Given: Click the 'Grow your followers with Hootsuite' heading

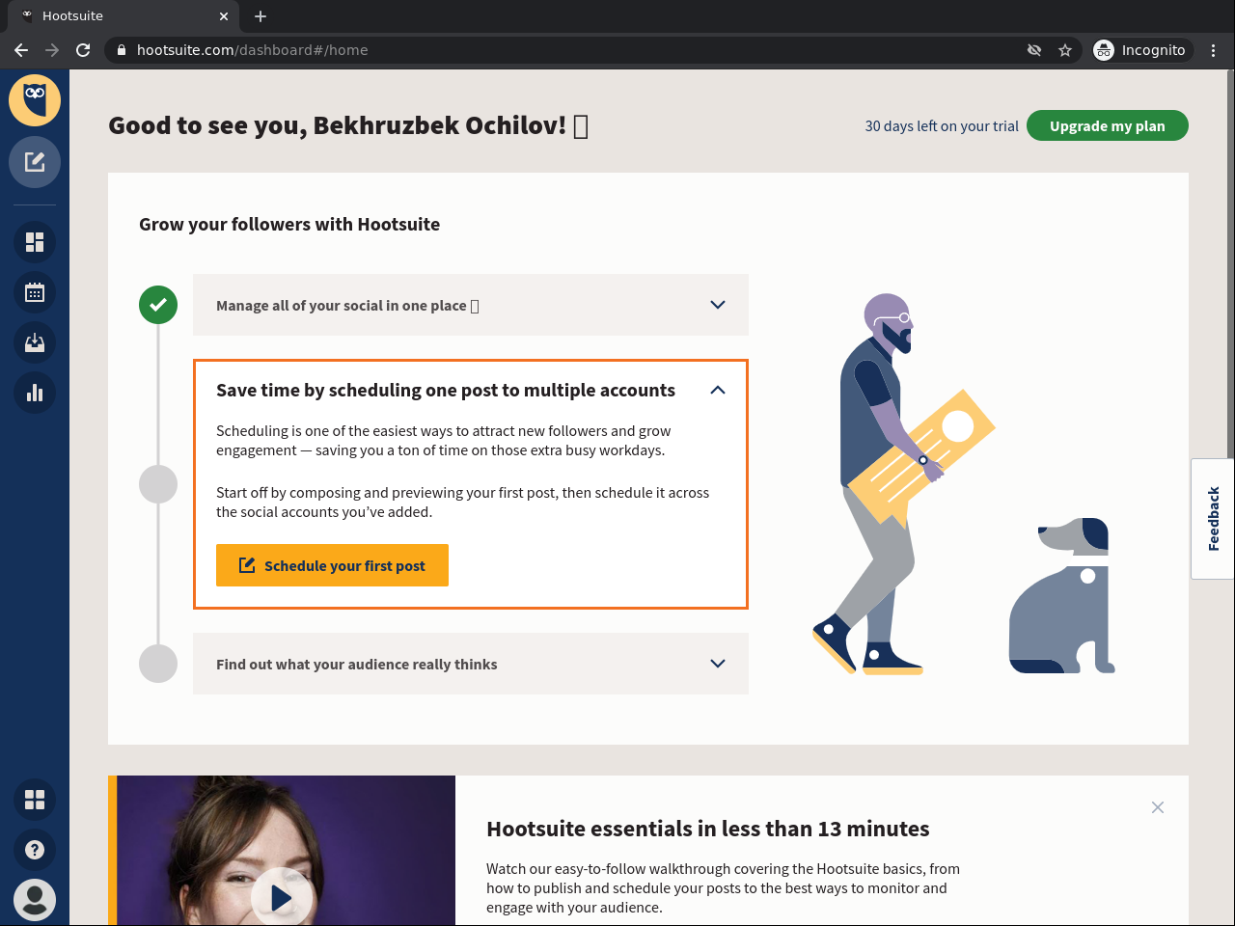Looking at the screenshot, I should click(x=289, y=224).
